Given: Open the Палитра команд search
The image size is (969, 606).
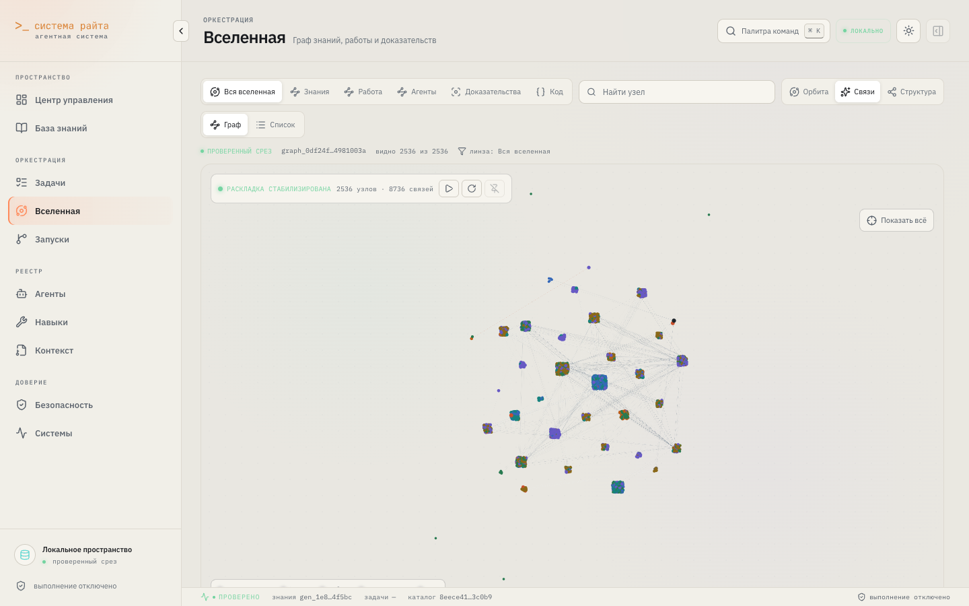Looking at the screenshot, I should (x=774, y=31).
